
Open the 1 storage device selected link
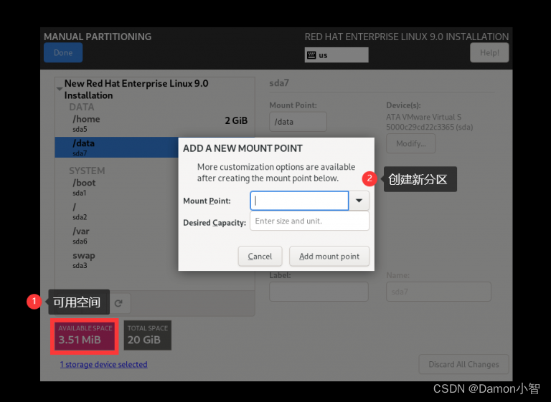(103, 365)
